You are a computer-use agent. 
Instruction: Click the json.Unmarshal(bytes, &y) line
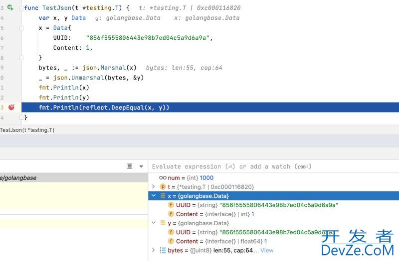91,78
